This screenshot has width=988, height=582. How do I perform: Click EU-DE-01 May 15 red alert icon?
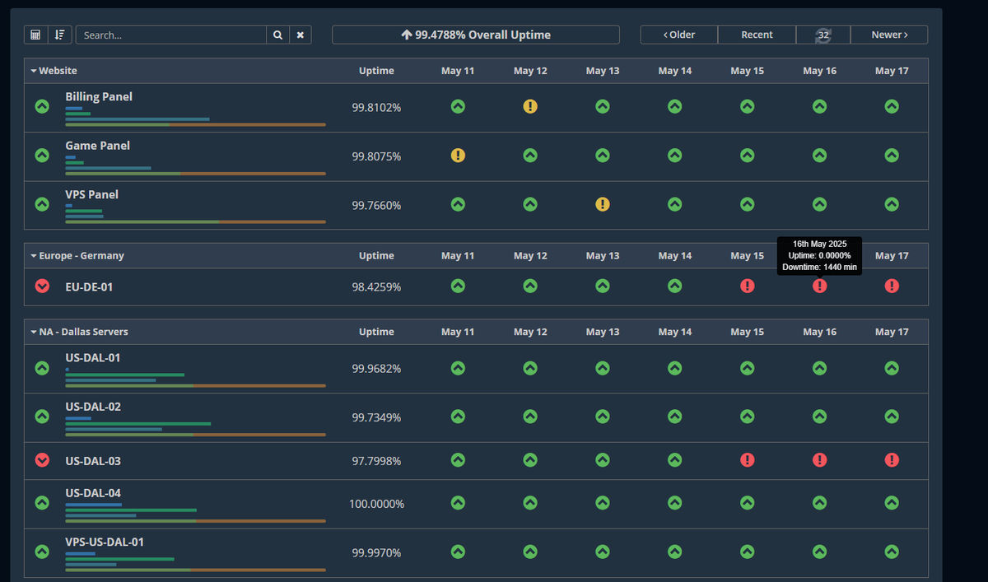click(747, 286)
